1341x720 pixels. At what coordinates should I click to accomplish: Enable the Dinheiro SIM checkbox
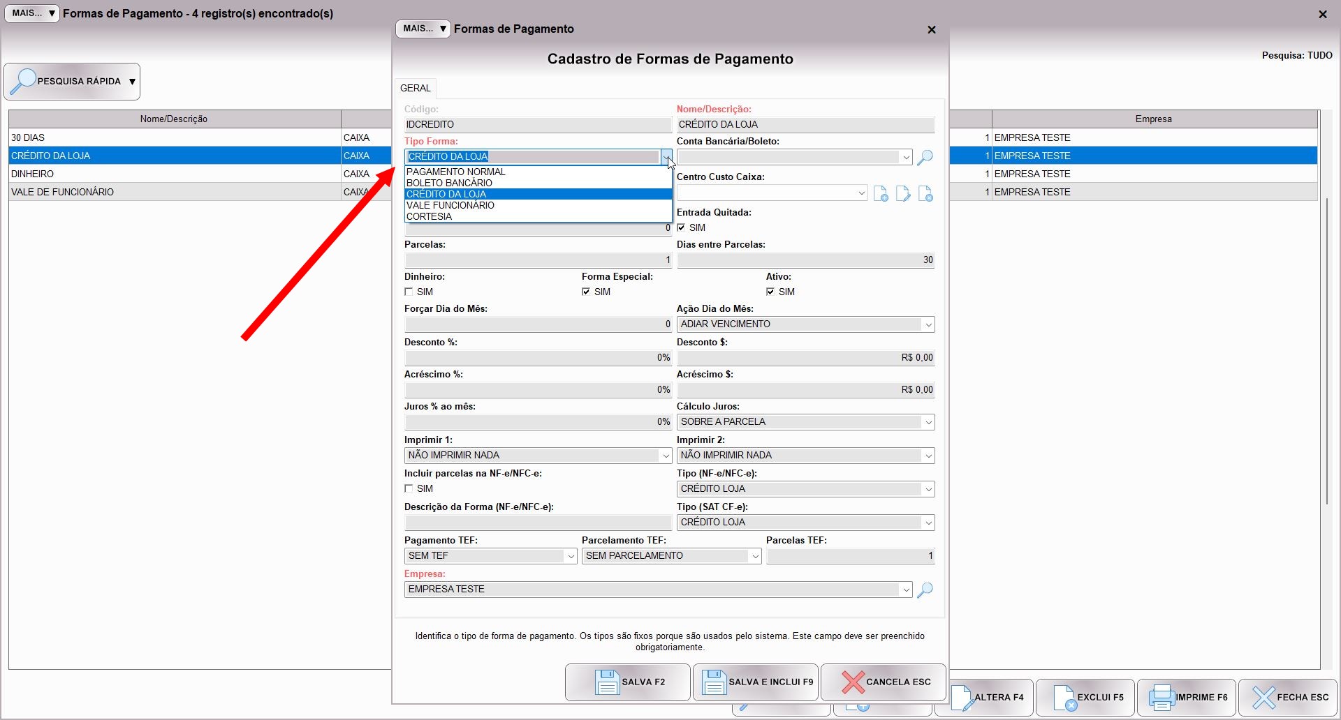[x=409, y=292]
